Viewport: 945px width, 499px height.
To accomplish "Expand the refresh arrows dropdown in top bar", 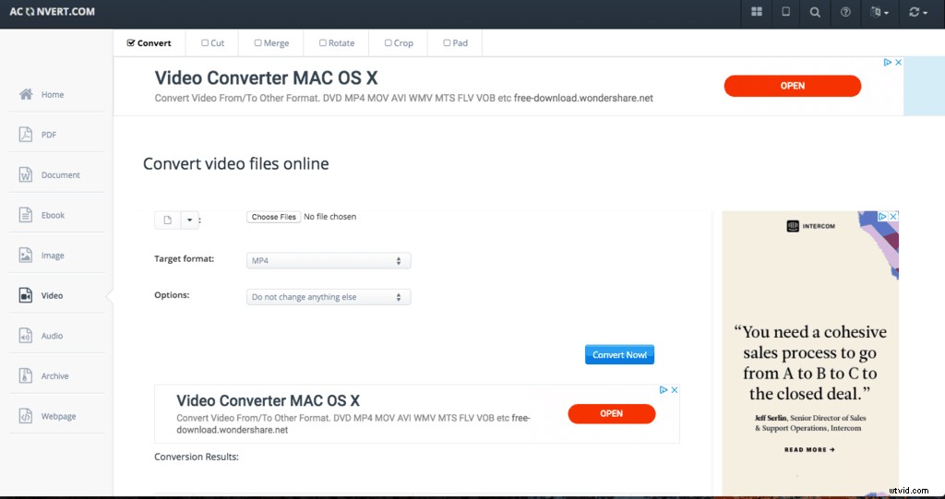I will (x=918, y=12).
